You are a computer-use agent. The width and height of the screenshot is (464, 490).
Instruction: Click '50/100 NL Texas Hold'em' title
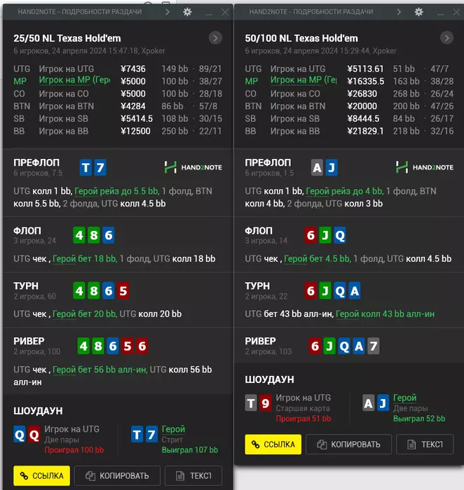click(x=301, y=38)
